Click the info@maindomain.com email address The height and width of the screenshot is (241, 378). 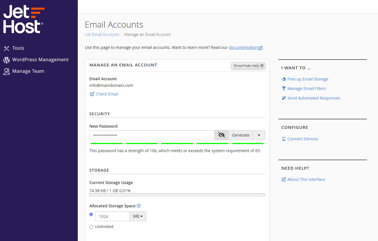(111, 85)
